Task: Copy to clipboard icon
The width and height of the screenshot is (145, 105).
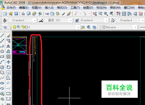Action: [x=52, y=14]
